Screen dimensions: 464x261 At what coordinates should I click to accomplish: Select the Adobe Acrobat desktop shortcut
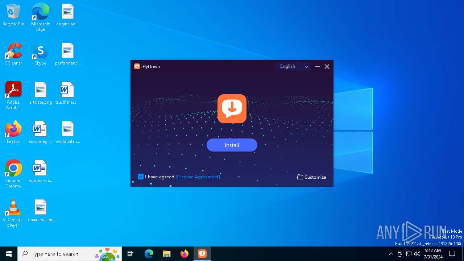[x=13, y=96]
